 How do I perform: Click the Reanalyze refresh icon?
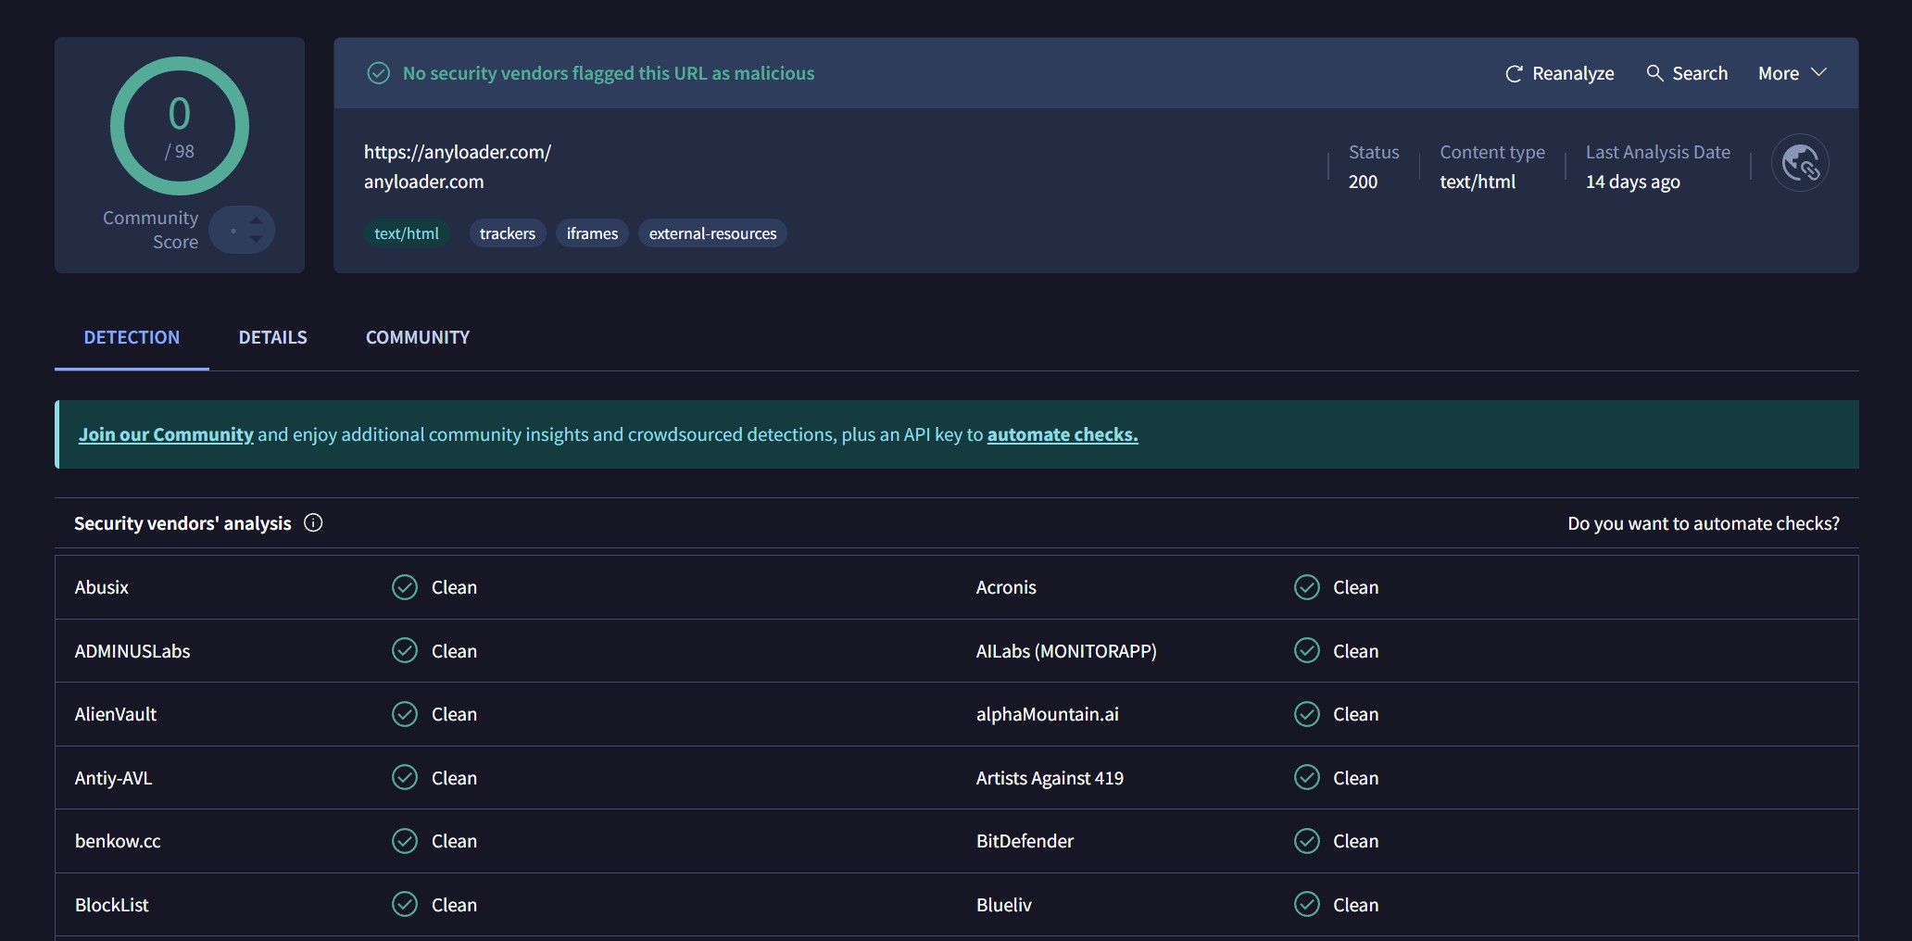(x=1514, y=74)
